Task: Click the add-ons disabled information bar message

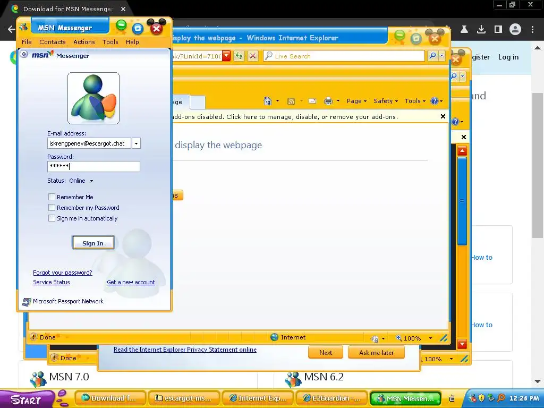Action: coord(285,117)
